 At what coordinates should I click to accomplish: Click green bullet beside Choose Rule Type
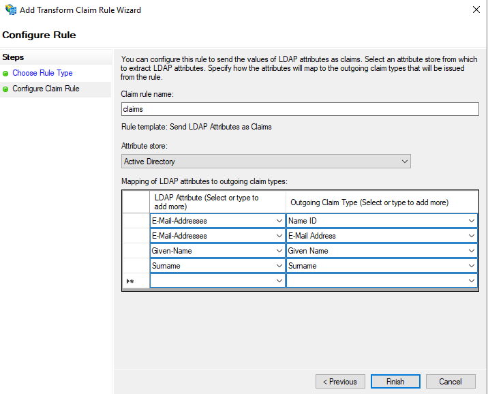coord(6,73)
